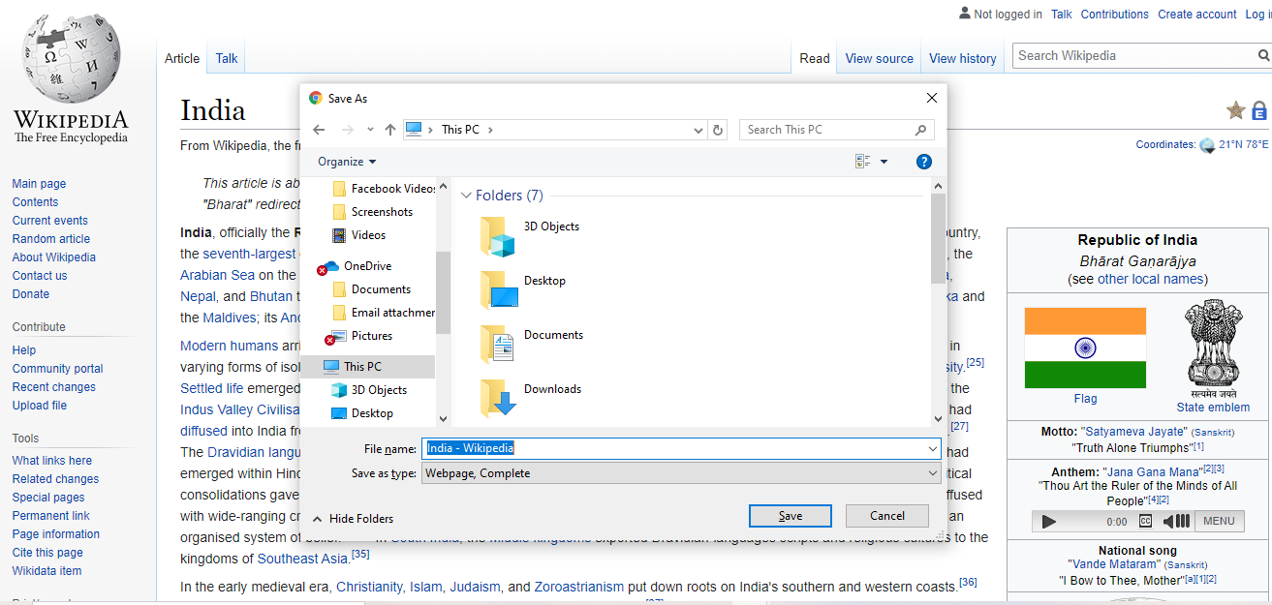Image resolution: width=1272 pixels, height=605 pixels.
Task: Open the audio player MENU button
Action: (x=1219, y=521)
